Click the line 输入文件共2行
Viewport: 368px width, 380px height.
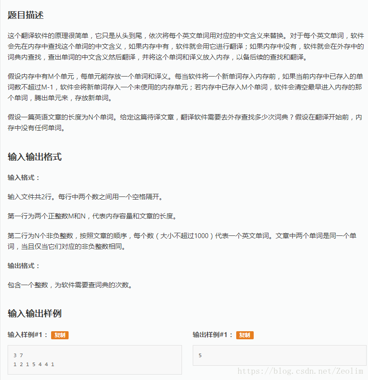(85, 196)
